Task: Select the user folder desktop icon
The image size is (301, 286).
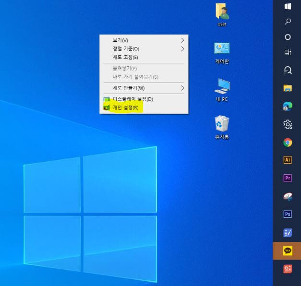Action: 222,14
